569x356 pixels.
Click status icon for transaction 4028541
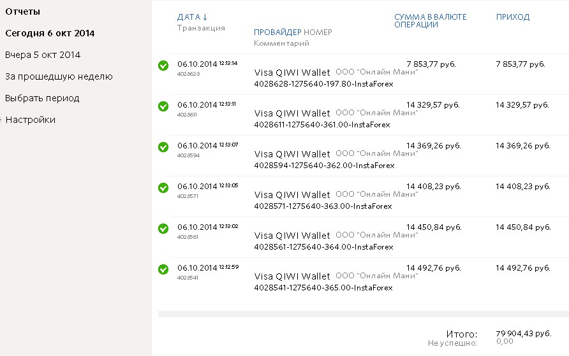pyautogui.click(x=163, y=269)
